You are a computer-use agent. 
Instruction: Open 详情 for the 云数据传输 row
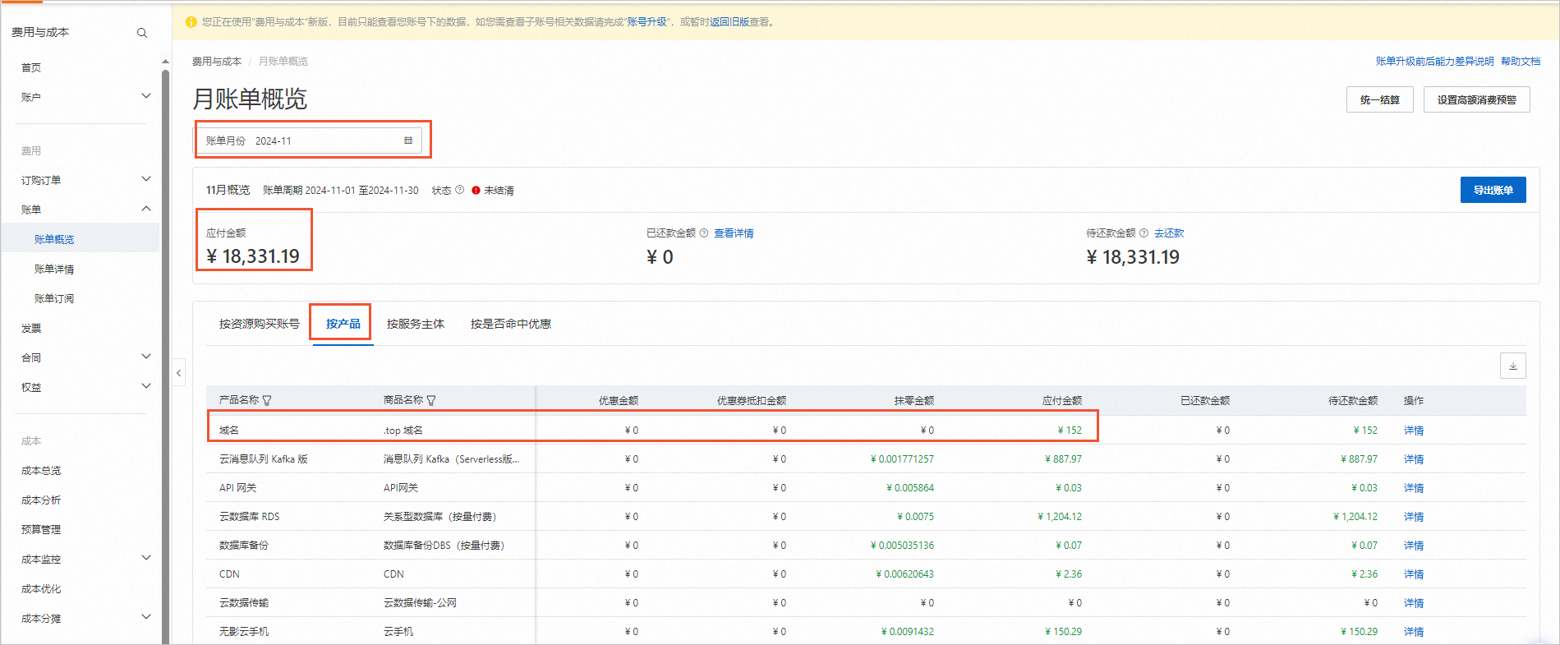click(x=1414, y=603)
